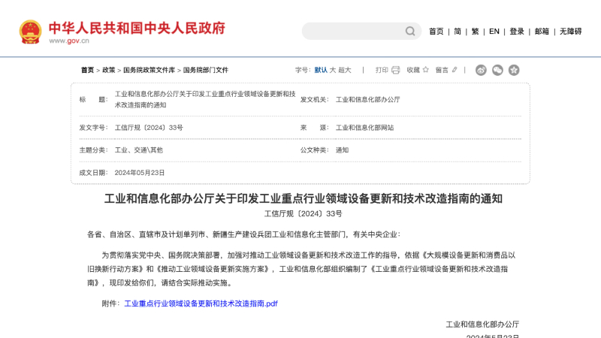Click the document number 工信厅规〔2024〕33号 in table
Image resolution: width=601 pixels, height=338 pixels.
point(149,128)
